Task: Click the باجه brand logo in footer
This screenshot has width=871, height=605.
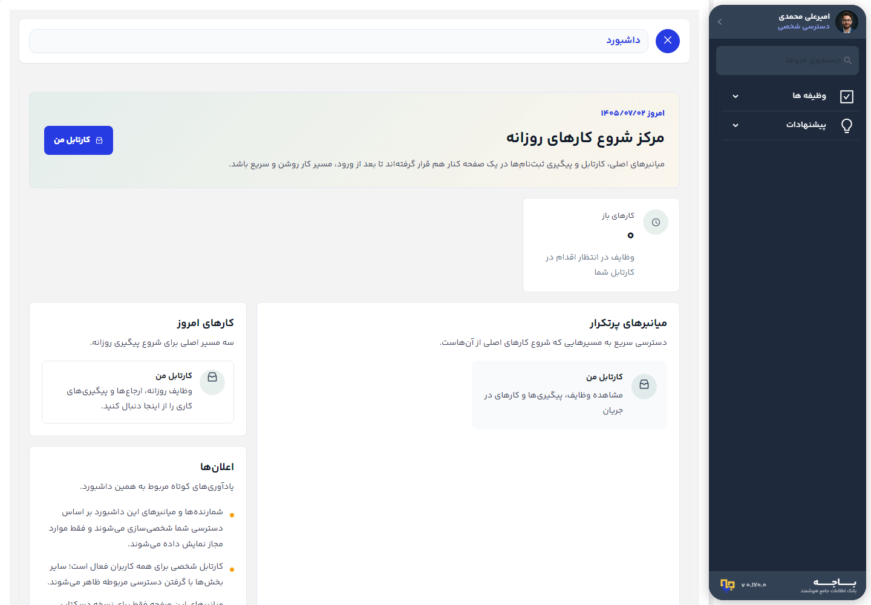Action: [829, 585]
